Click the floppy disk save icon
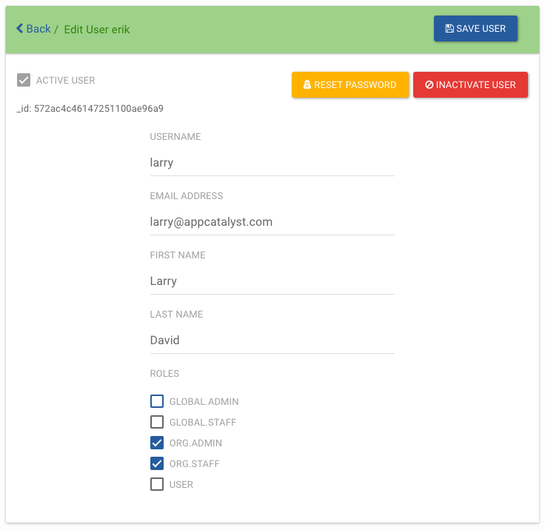Image resolution: width=545 pixels, height=530 pixels. 449,28
